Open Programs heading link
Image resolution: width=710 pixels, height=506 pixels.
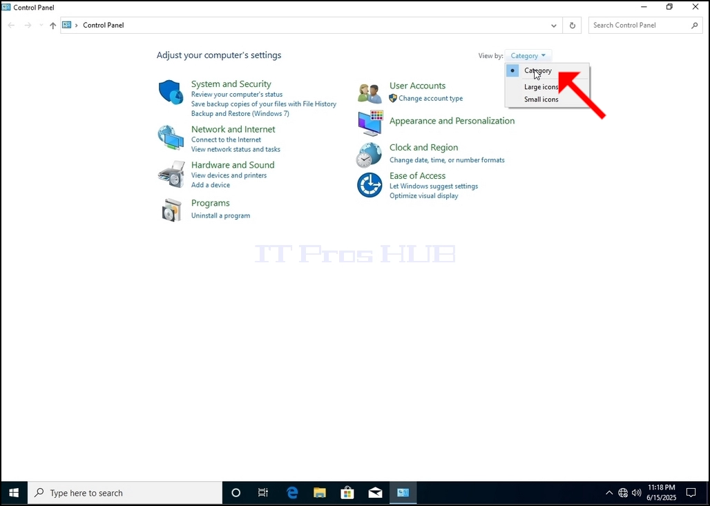point(210,203)
